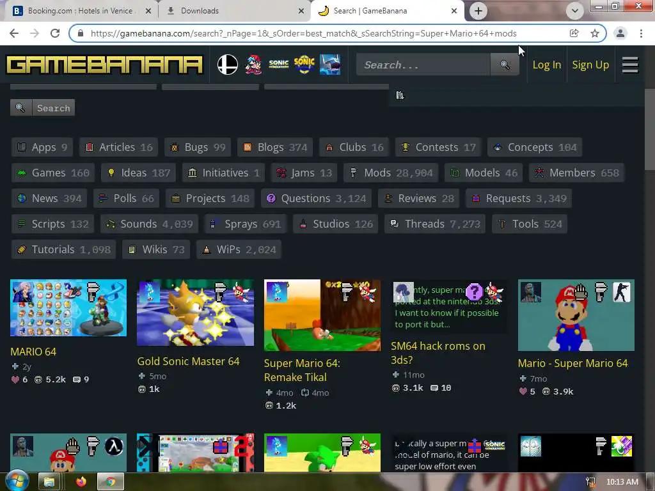The width and height of the screenshot is (655, 491).
Task: Select the Clubs category filter
Action: (x=354, y=147)
